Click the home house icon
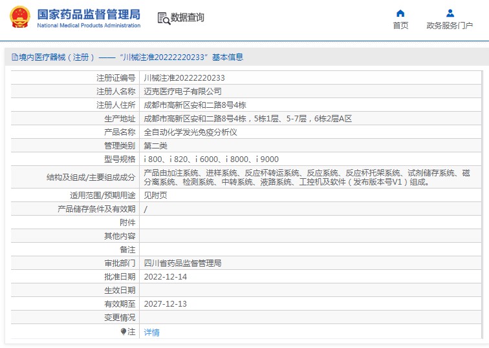 pos(400,13)
